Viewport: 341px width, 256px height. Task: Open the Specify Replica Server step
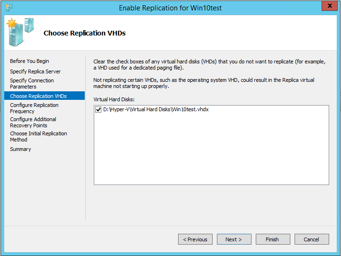click(35, 71)
